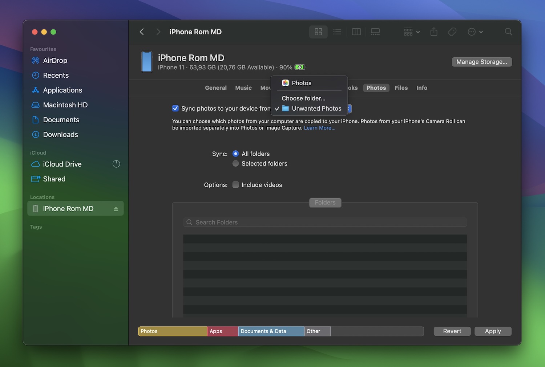Click the Unwanted Photos folder icon
Screen dimensions: 545x367
(286, 109)
